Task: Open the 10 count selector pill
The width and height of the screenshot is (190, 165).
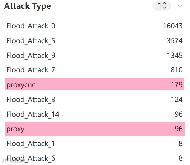Action: 162,5
